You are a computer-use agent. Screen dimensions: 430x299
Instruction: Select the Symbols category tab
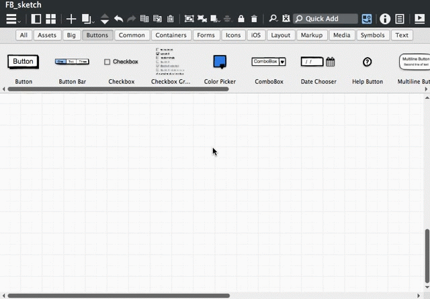pos(373,35)
